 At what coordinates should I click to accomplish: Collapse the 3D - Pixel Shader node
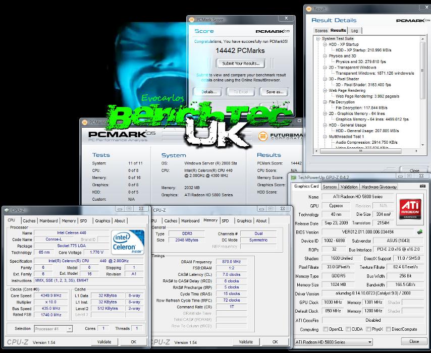[x=325, y=79]
